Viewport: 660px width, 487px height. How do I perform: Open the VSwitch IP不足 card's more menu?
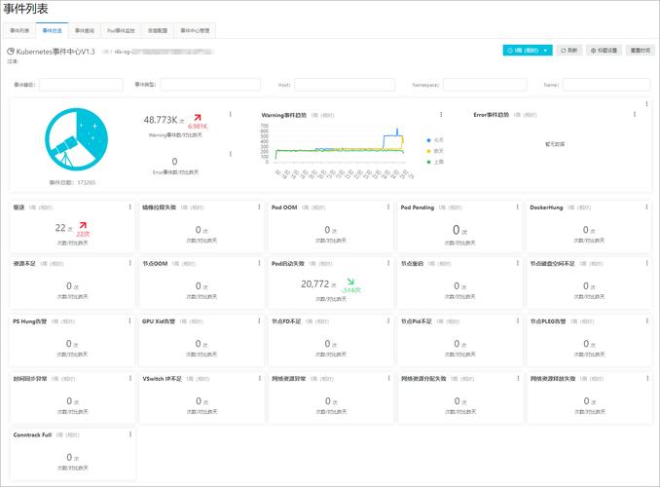pyautogui.click(x=259, y=378)
